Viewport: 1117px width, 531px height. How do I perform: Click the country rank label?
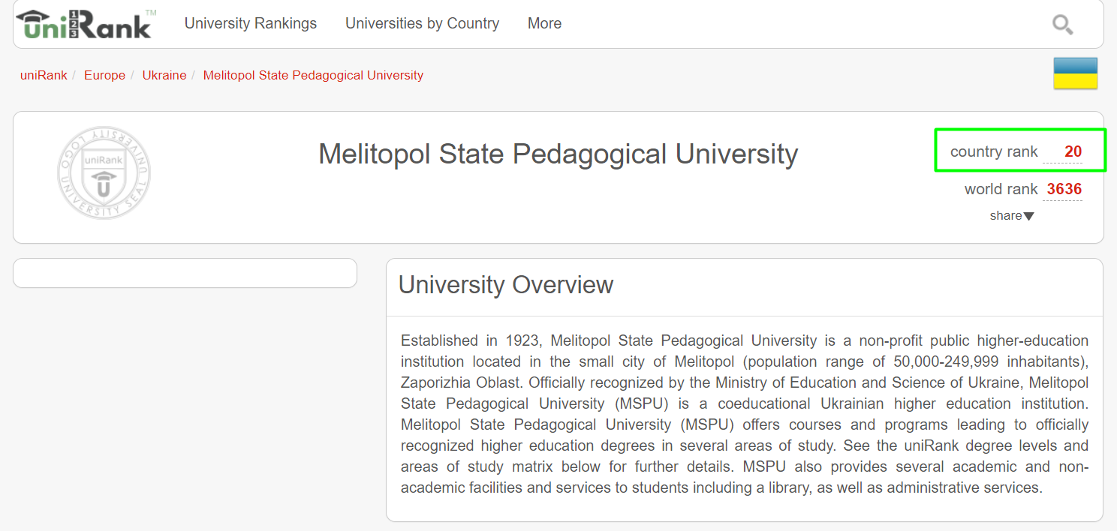(x=994, y=151)
